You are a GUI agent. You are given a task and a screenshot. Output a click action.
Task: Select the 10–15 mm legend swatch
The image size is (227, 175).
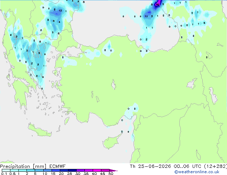point(47,170)
